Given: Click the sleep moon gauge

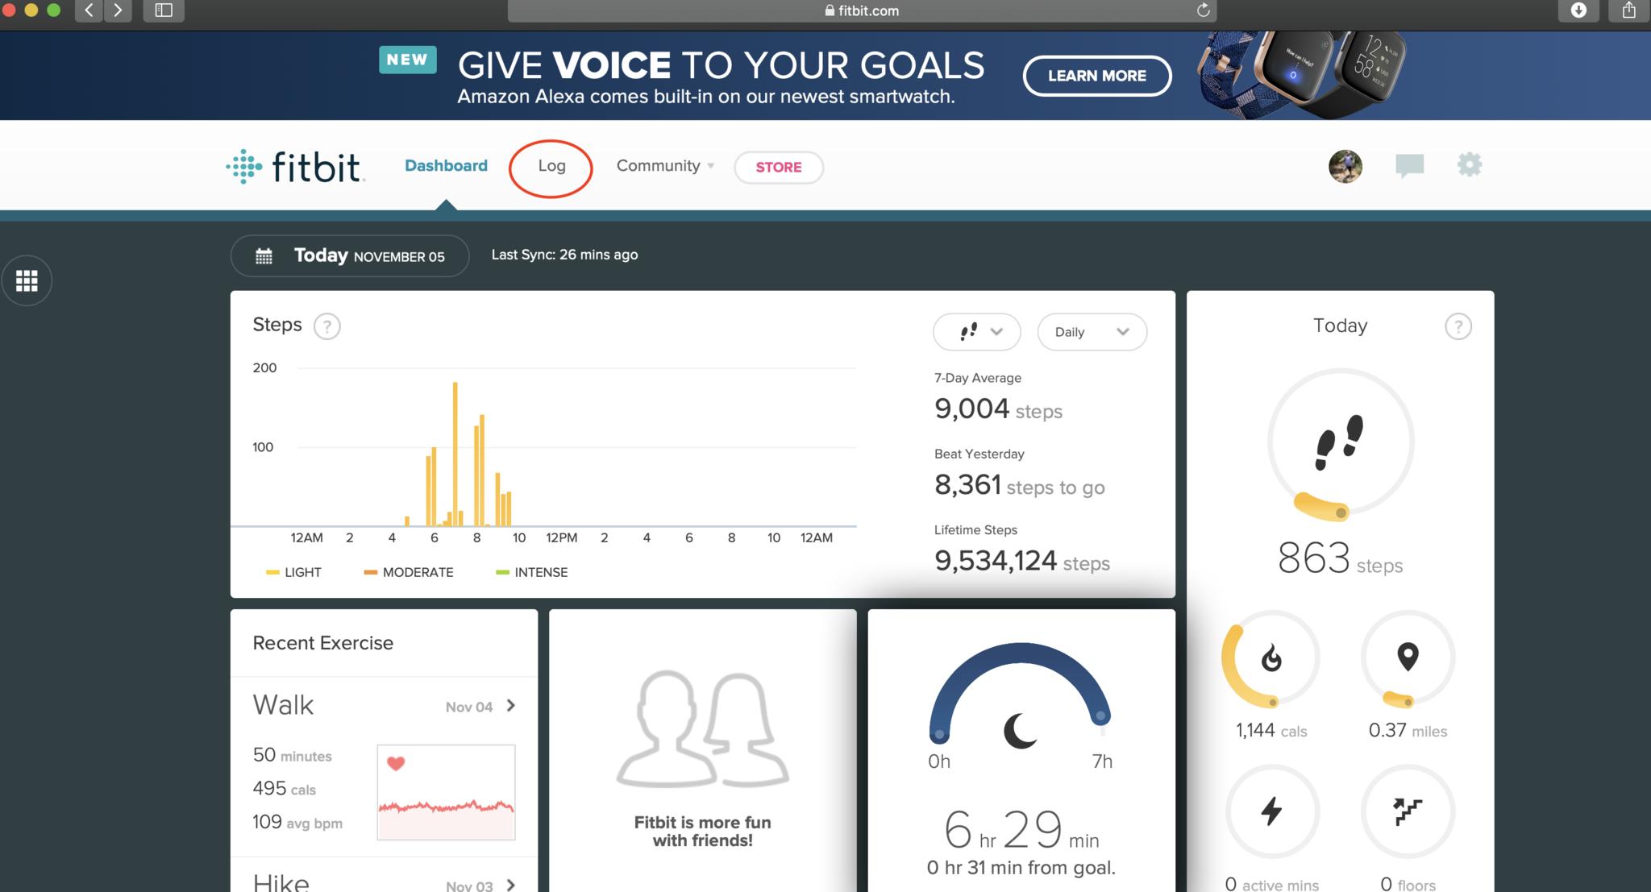Looking at the screenshot, I should coord(1021,693).
